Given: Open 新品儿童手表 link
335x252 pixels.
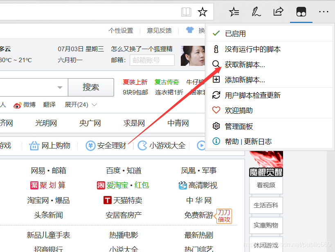Looking at the screenshot, I should click(x=49, y=235).
